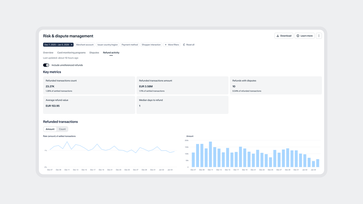The height and width of the screenshot is (204, 363).
Task: Open the Disputes tab
Action: 94,52
